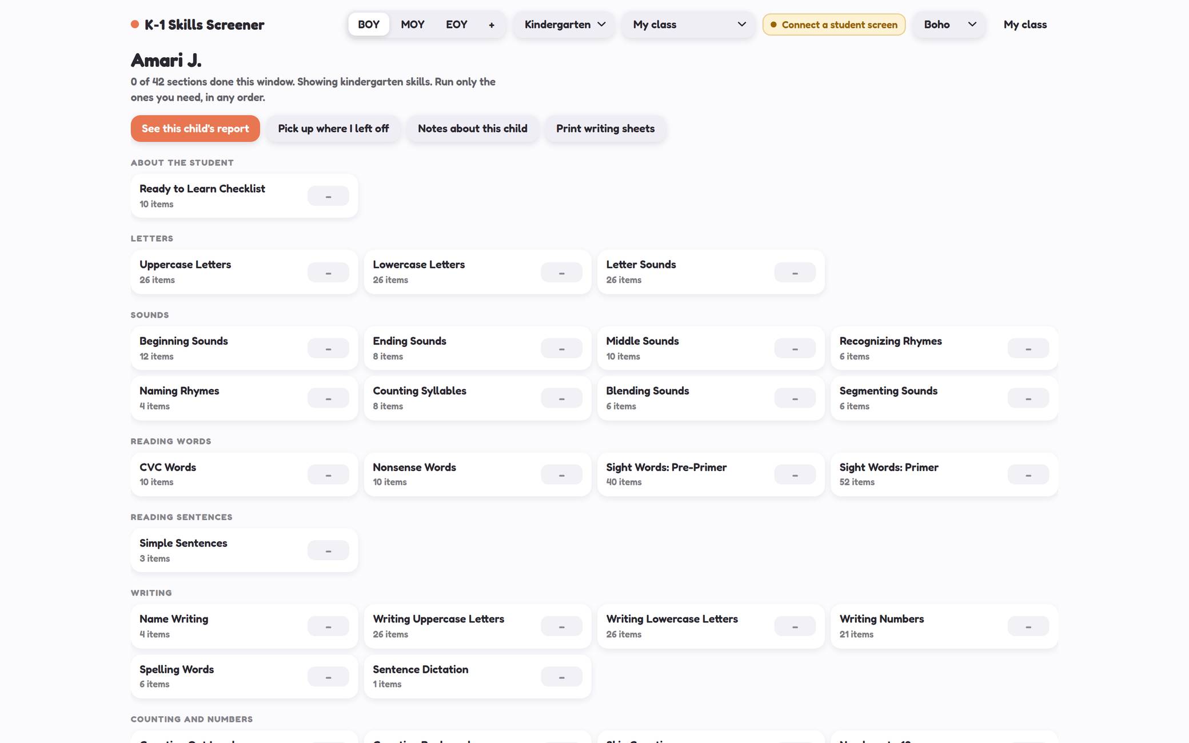This screenshot has height=743, width=1189.
Task: Open Notes about this child
Action: point(473,129)
